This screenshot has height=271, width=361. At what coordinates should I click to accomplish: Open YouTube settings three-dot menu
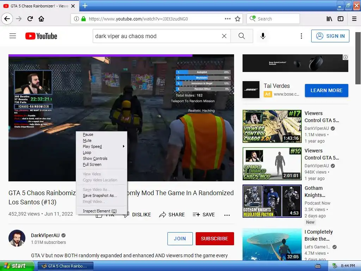click(x=301, y=36)
